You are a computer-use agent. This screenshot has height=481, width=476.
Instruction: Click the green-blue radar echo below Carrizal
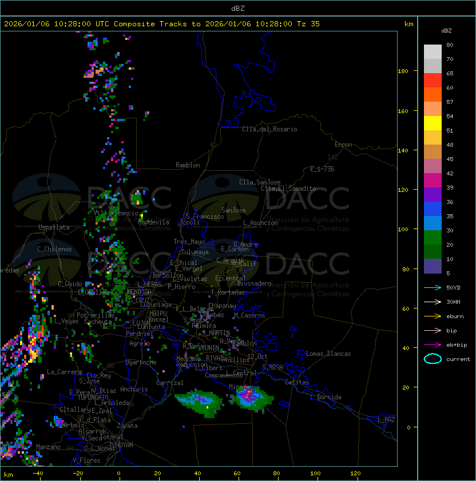pyautogui.click(x=199, y=403)
